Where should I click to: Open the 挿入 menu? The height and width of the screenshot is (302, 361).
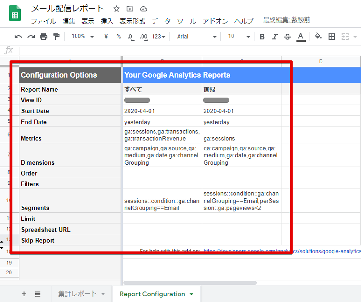[107, 21]
